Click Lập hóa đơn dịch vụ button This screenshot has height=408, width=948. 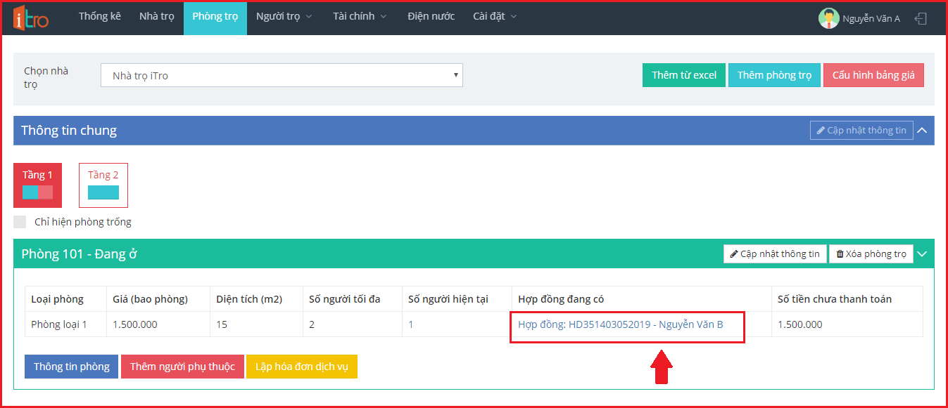[301, 367]
